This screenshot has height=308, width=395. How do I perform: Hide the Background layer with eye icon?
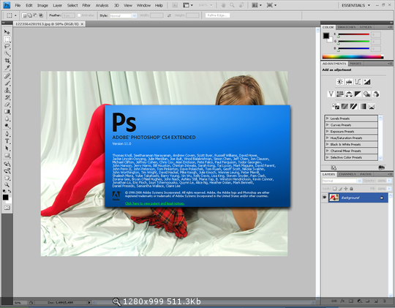(324, 198)
